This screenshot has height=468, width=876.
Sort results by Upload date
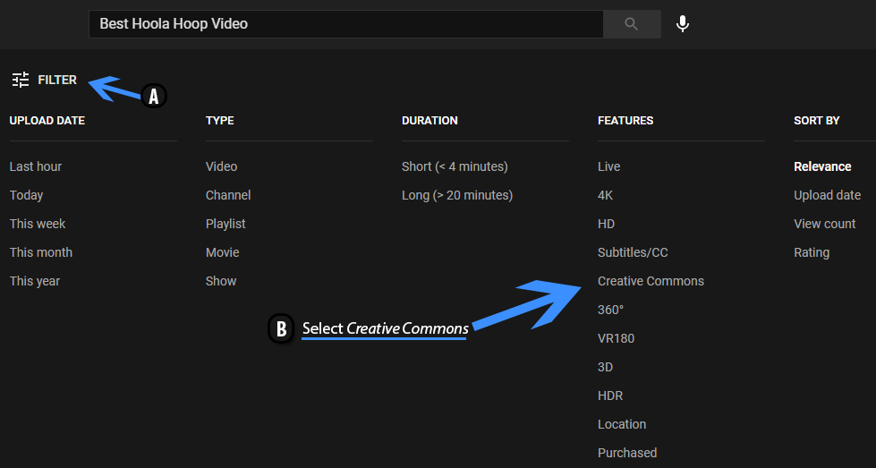pos(828,195)
